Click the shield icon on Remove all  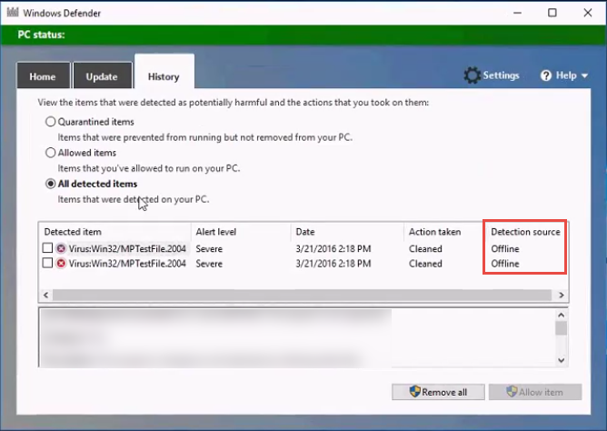point(414,392)
